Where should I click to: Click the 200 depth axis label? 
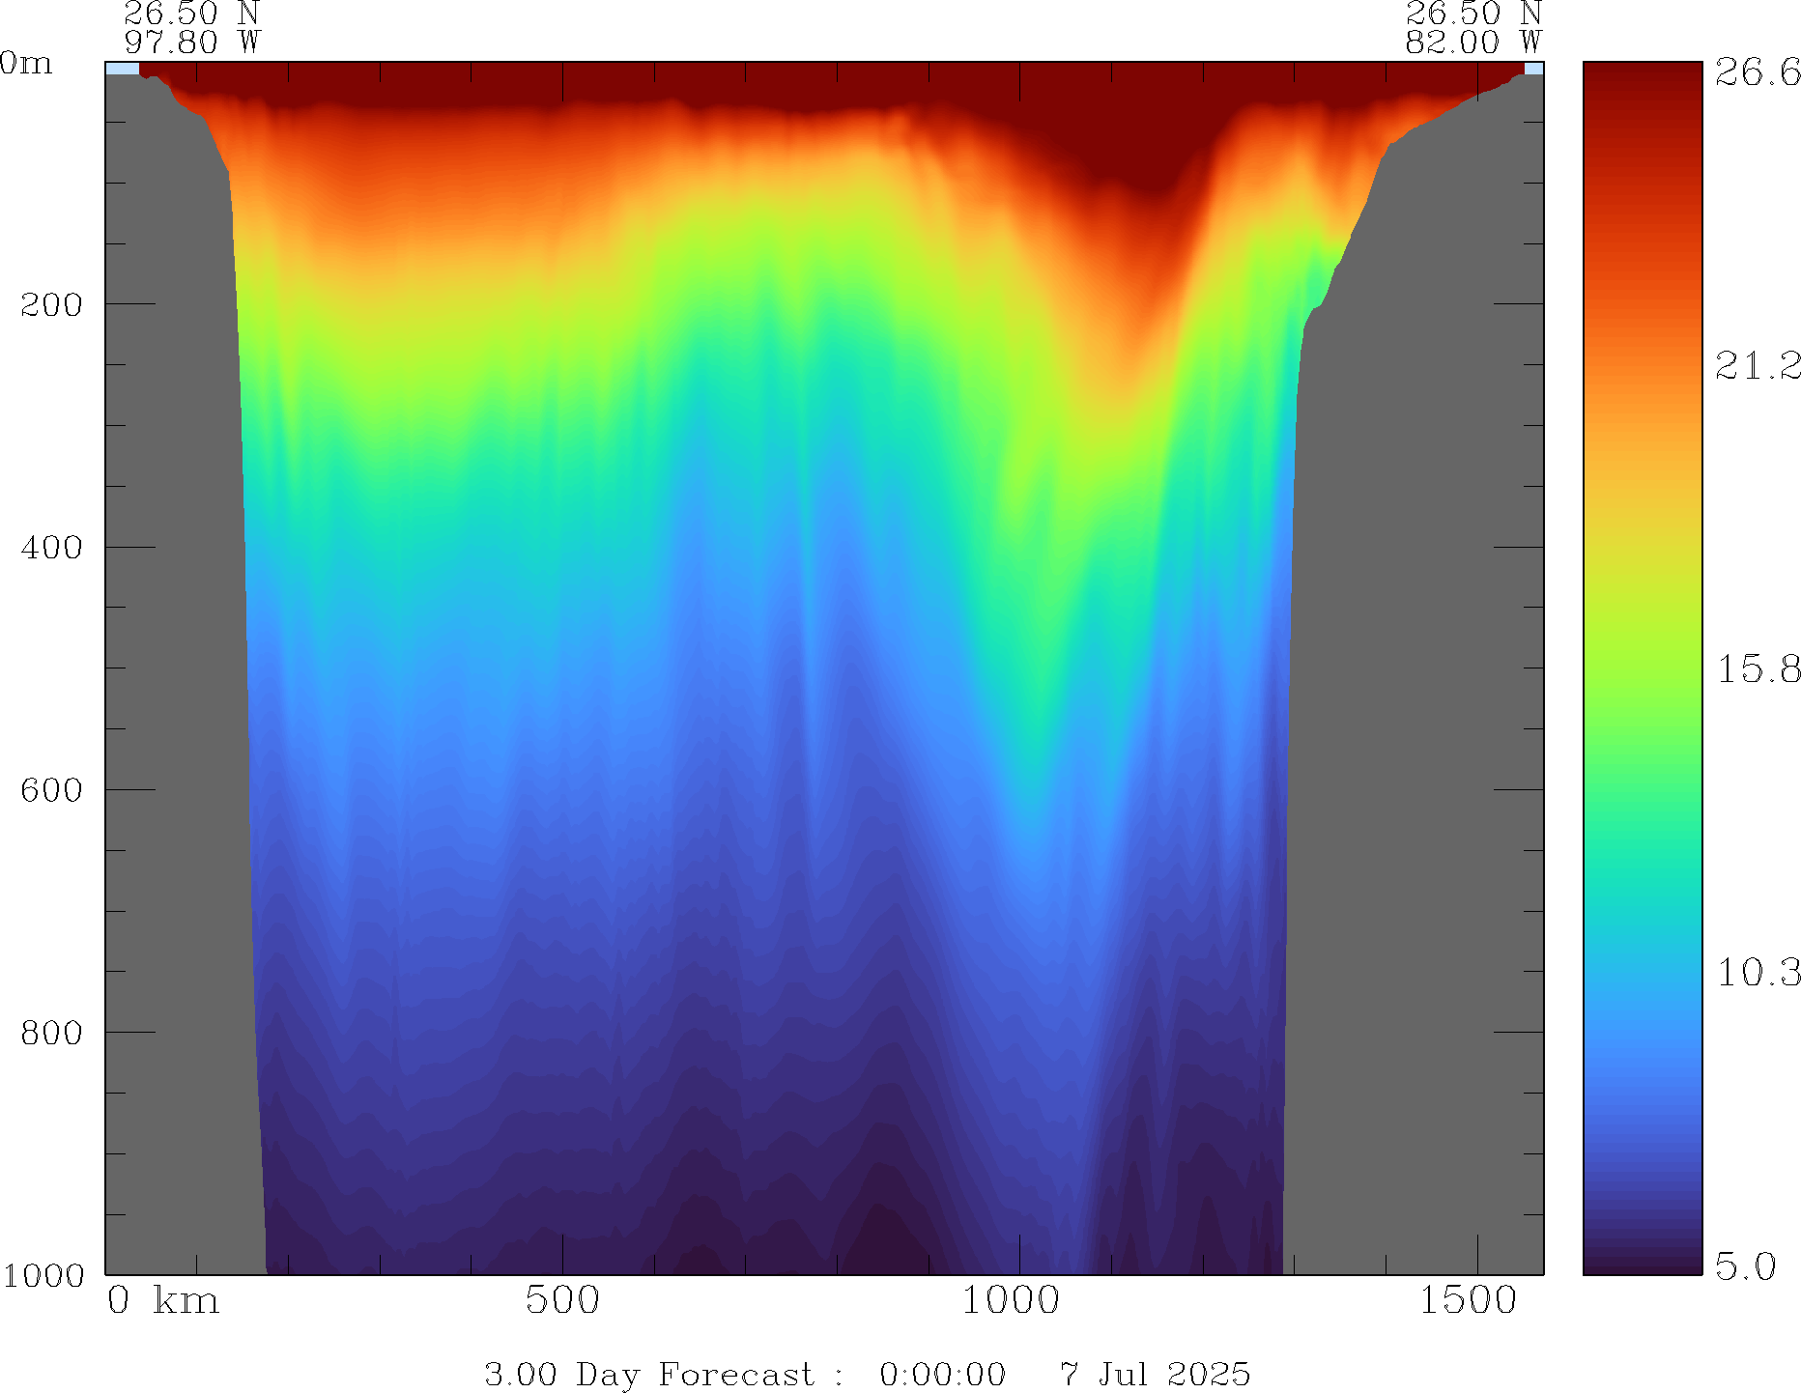(51, 305)
